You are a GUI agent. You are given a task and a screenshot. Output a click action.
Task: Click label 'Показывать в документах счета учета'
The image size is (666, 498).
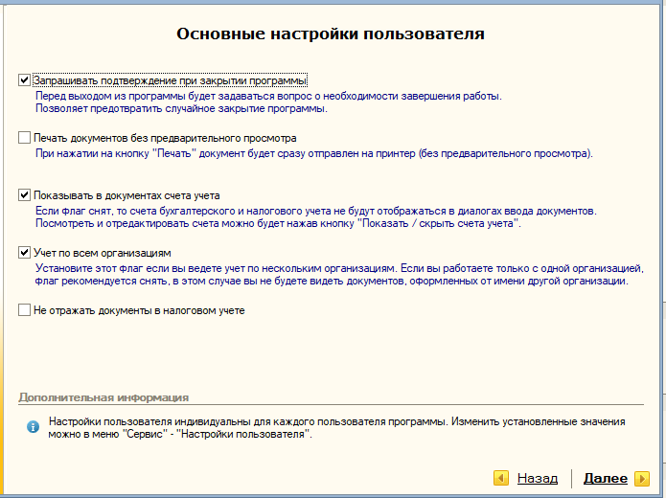(126, 195)
